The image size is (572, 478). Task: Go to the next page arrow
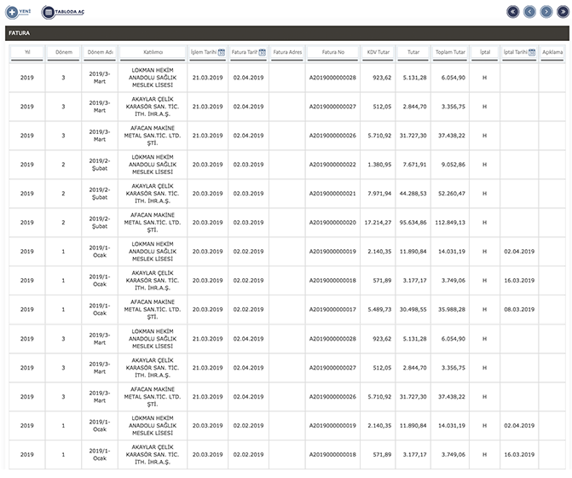546,12
